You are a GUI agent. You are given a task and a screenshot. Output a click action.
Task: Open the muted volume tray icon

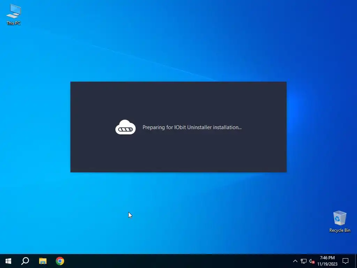pyautogui.click(x=312, y=261)
